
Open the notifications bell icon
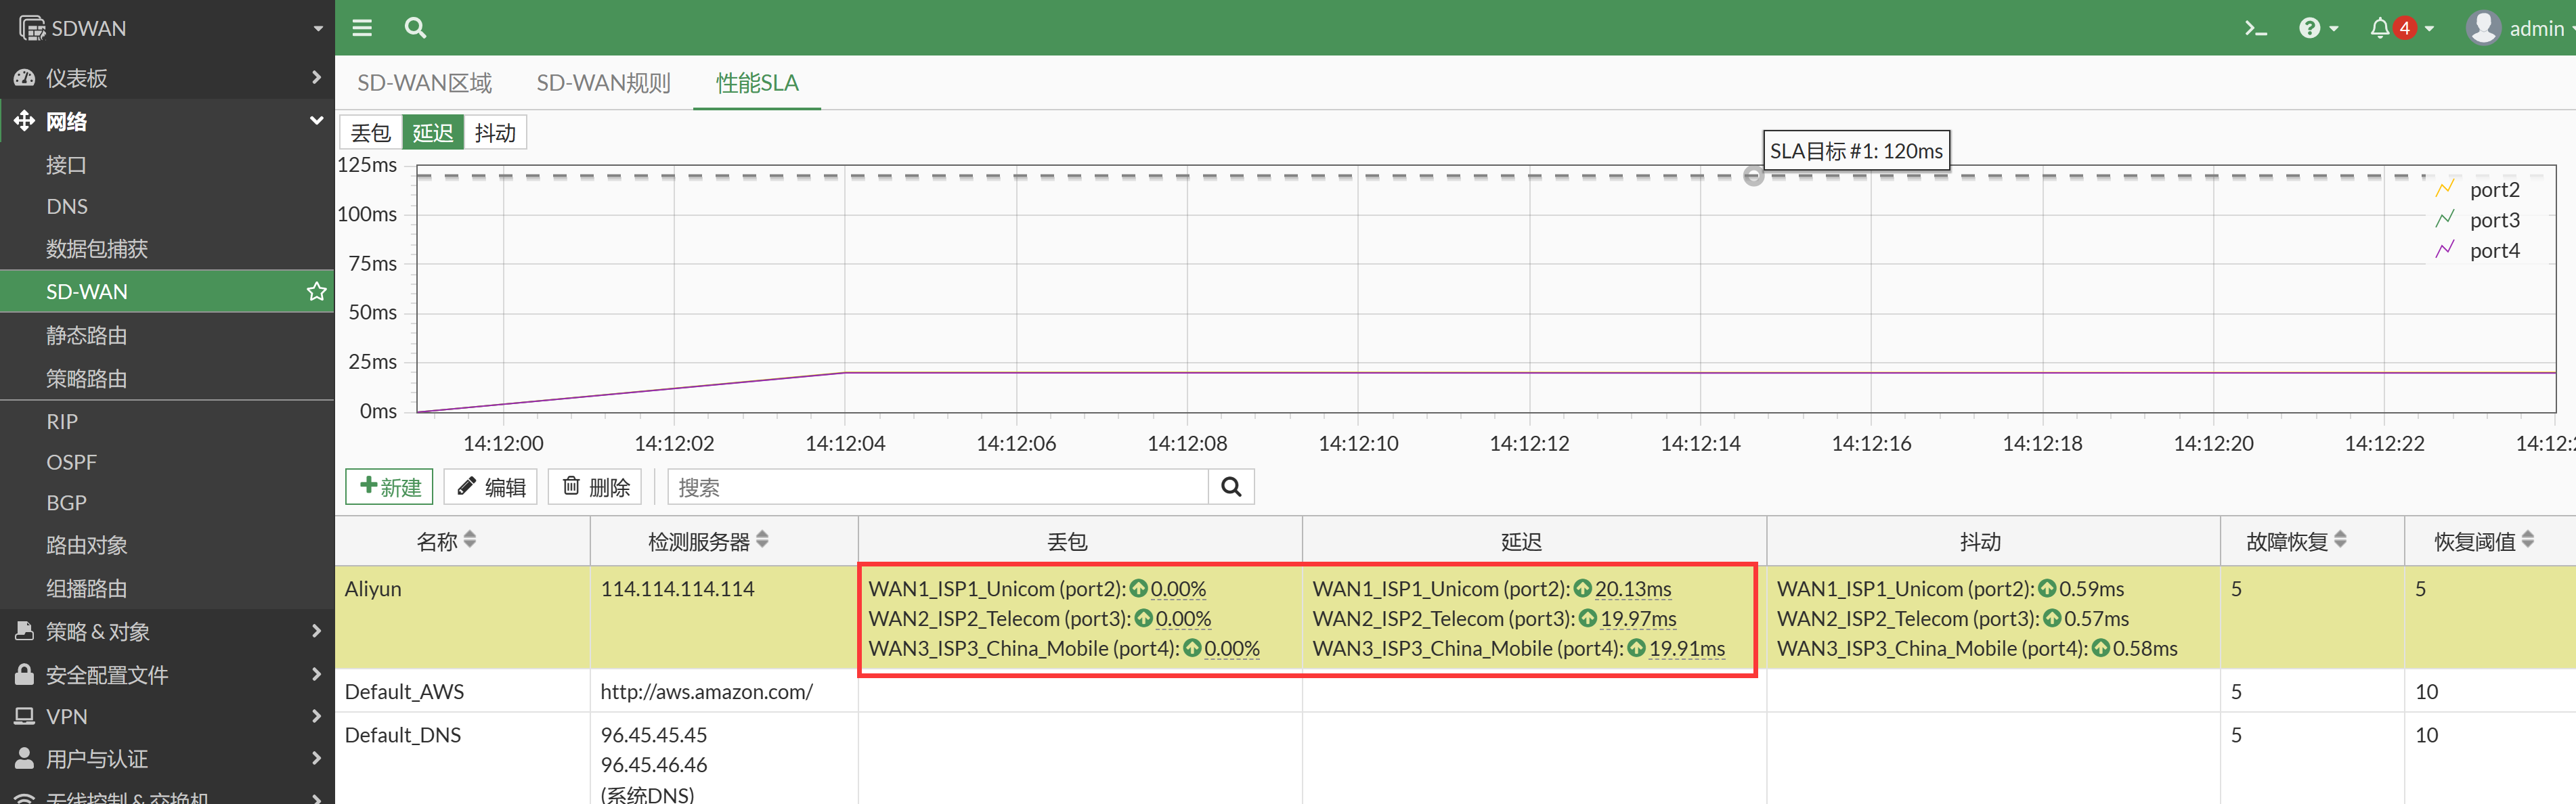coord(2380,28)
